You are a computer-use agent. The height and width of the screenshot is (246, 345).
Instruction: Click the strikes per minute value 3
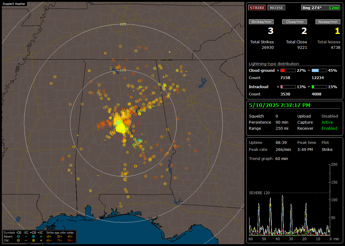271,31
